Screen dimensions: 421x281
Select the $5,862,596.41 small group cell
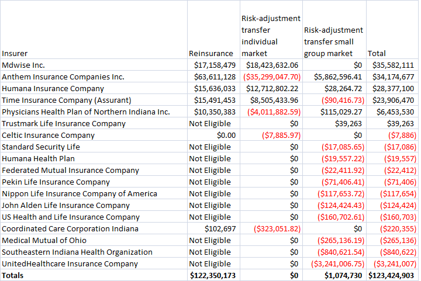334,77
